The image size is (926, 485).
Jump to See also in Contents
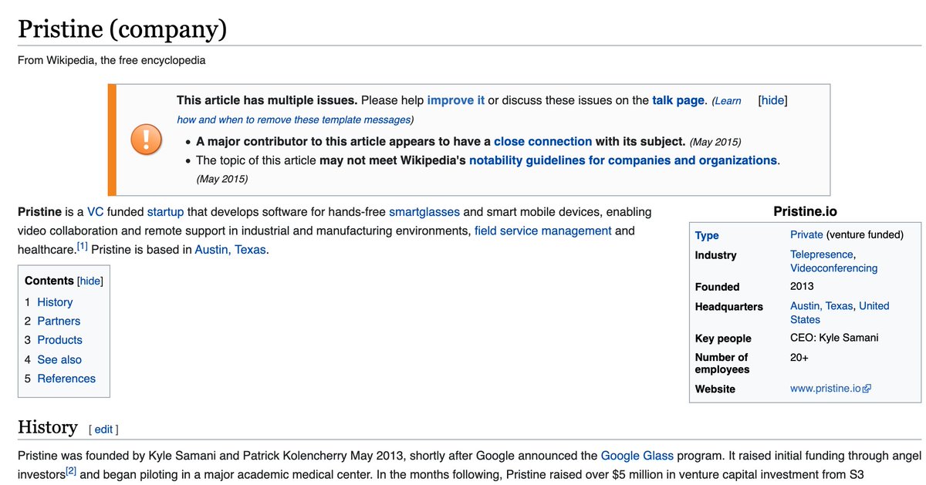(59, 359)
